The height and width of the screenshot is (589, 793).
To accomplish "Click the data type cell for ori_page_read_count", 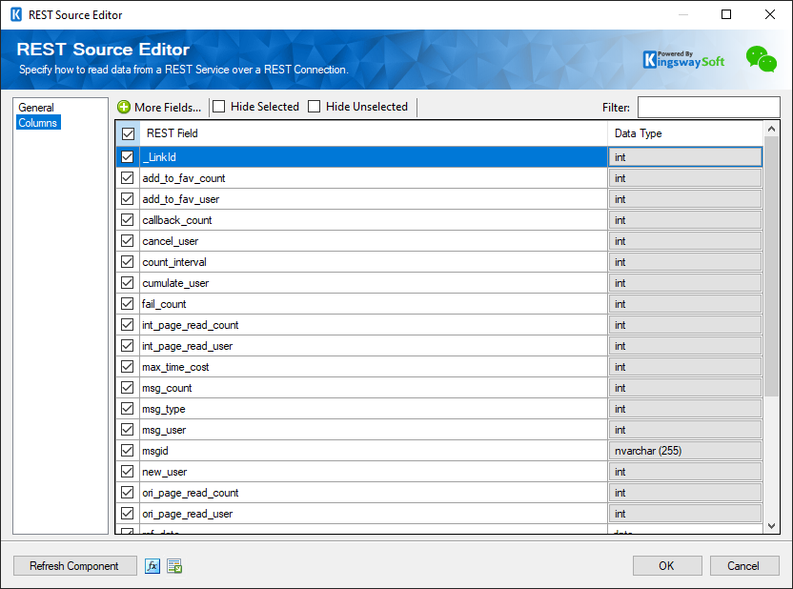I will tap(685, 493).
